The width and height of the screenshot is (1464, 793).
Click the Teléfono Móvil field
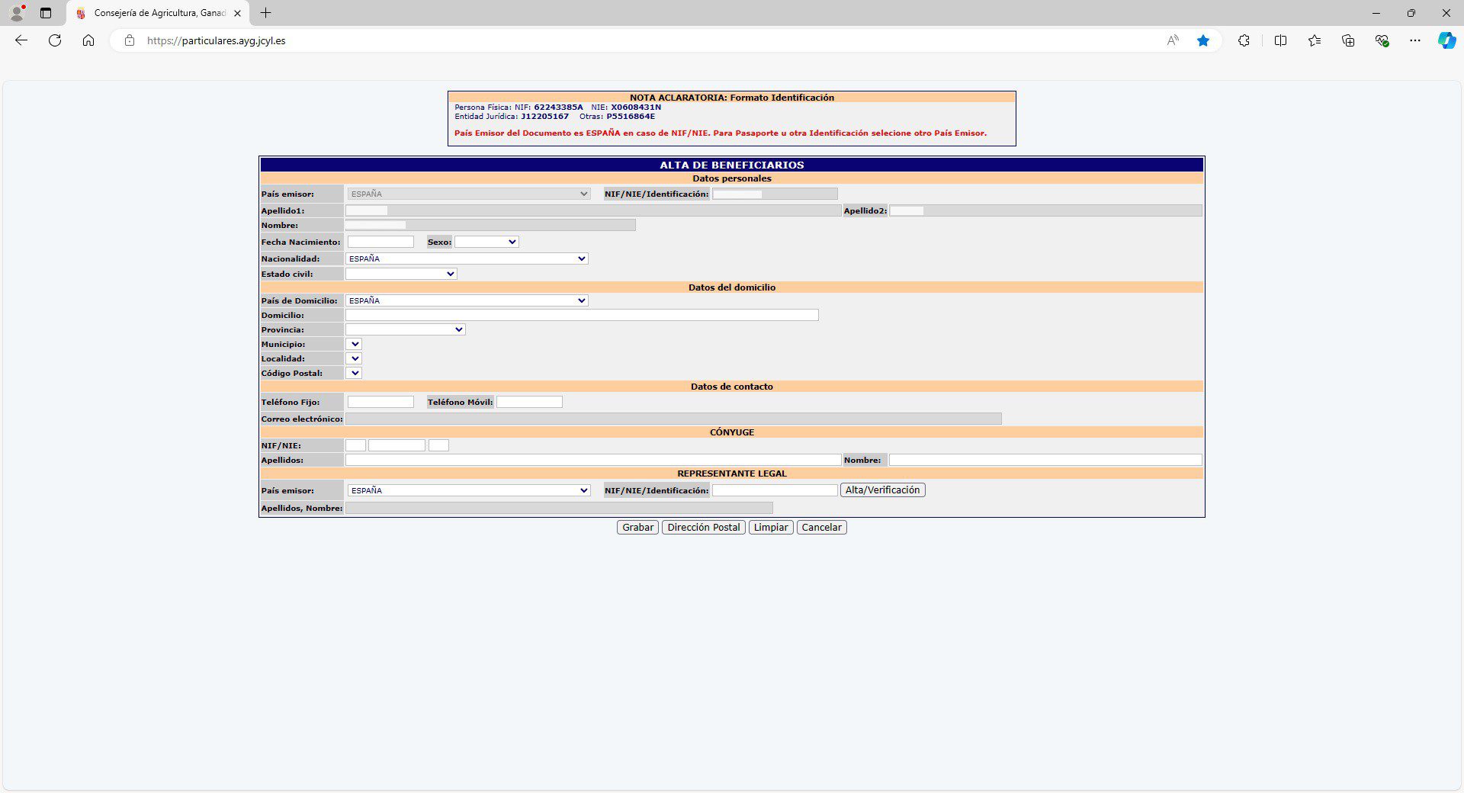coord(529,402)
